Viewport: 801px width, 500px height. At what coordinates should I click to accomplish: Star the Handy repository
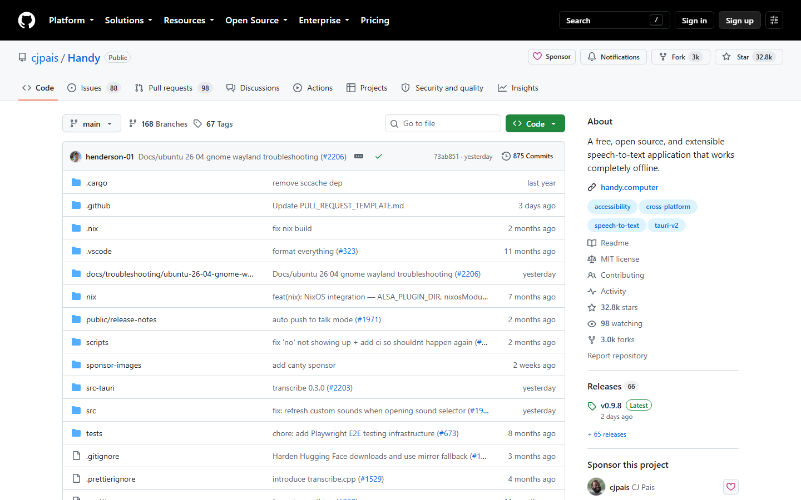tap(749, 57)
